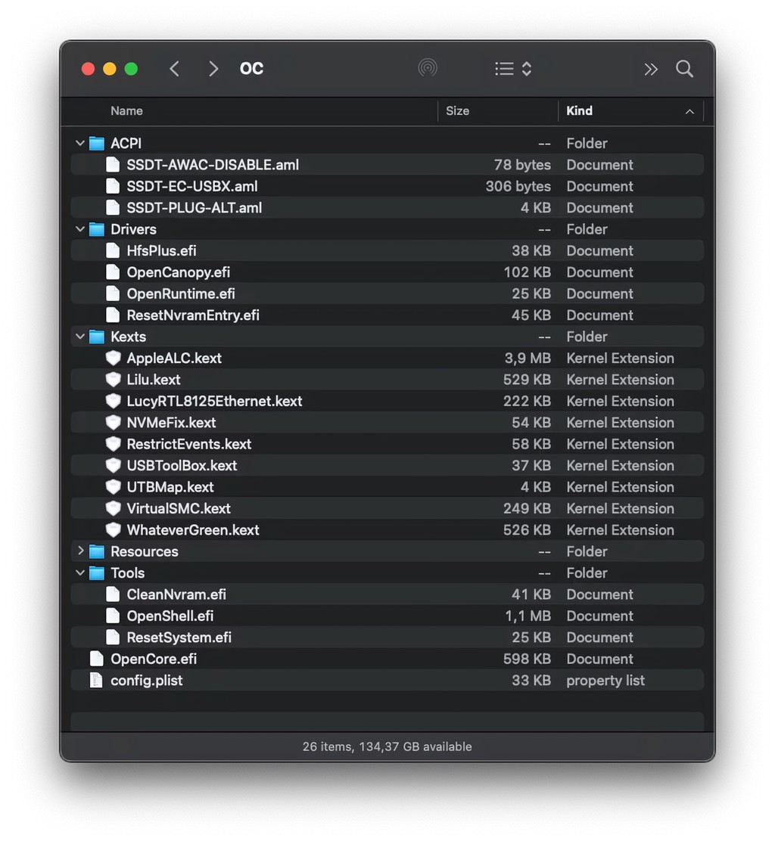
Task: Click the OpenCore.efi document icon
Action: 96,659
